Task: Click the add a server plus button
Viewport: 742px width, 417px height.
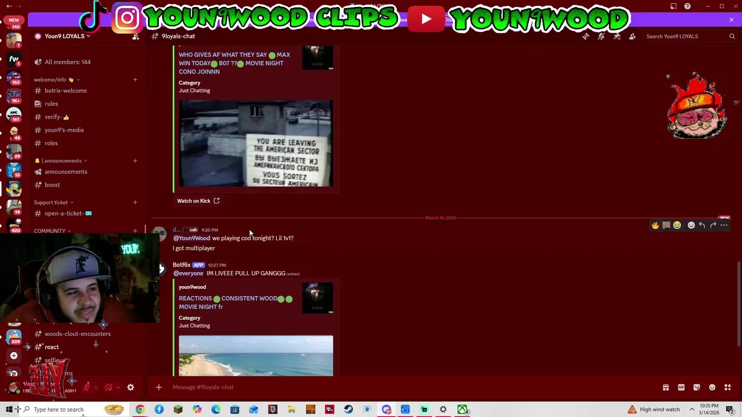Action: coord(14,356)
